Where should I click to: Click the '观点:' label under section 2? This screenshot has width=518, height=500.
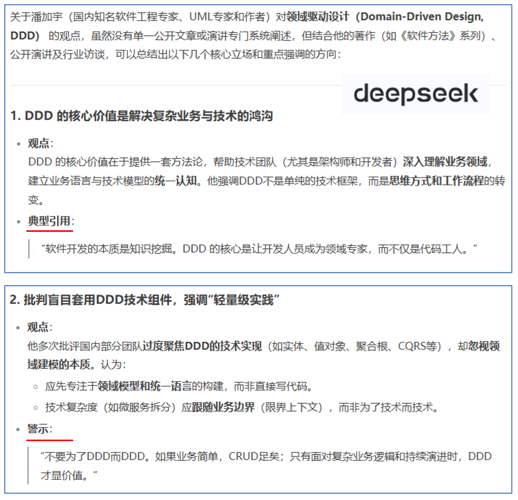40,327
